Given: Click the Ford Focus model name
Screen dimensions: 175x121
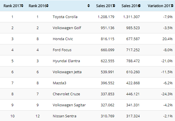Looking at the screenshot, I should 62,50.
